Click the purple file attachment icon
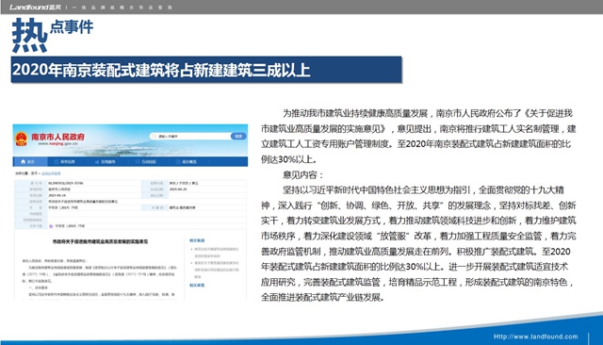This screenshot has width=603, height=345. click(x=51, y=226)
